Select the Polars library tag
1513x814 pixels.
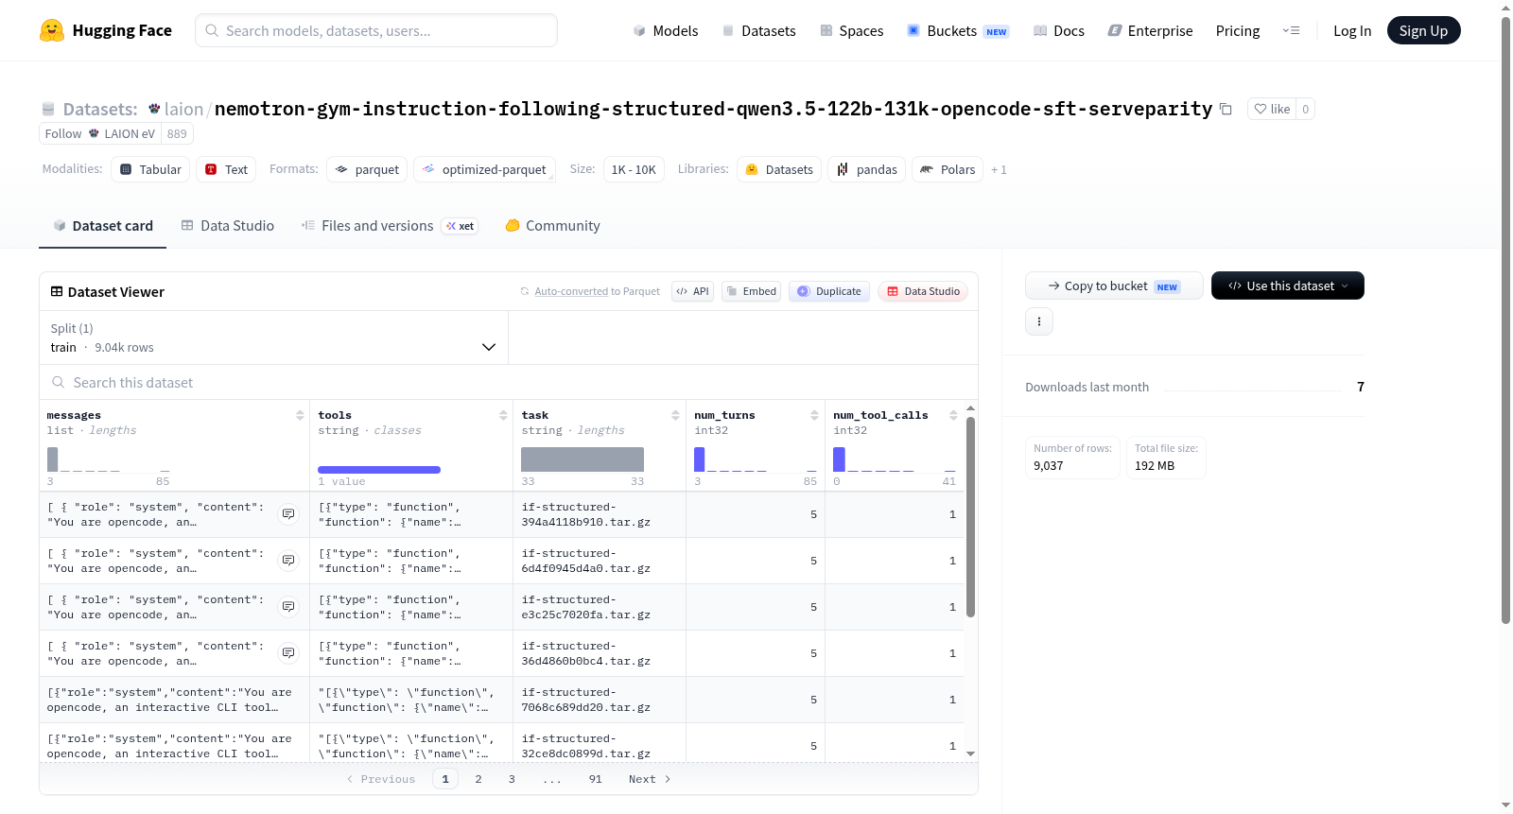[x=948, y=169]
